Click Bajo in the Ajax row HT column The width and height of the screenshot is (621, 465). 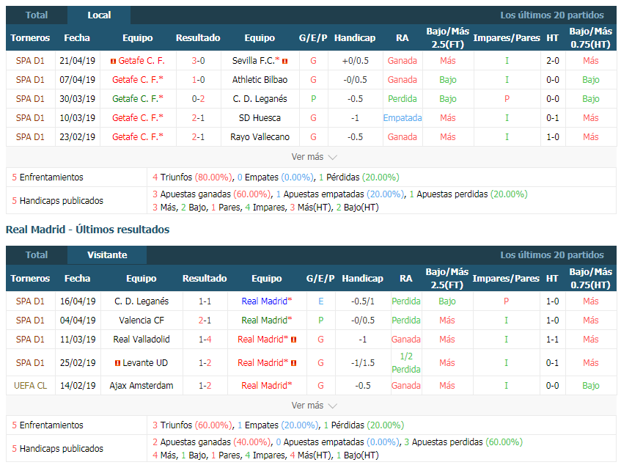point(590,385)
